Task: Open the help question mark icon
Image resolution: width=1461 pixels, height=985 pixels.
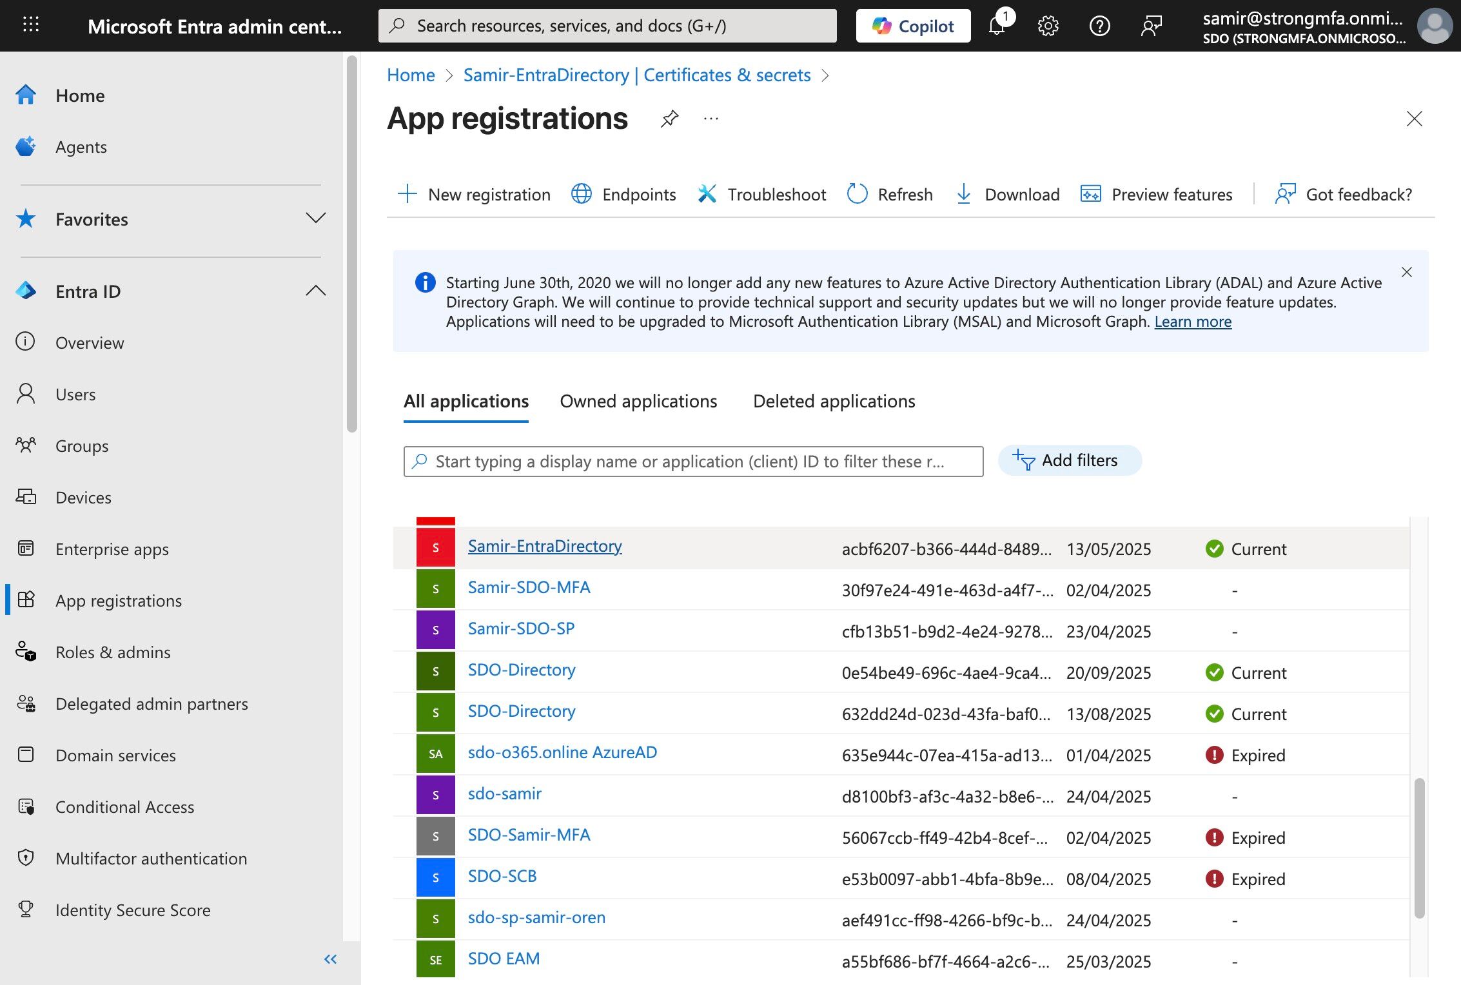Action: [1099, 26]
